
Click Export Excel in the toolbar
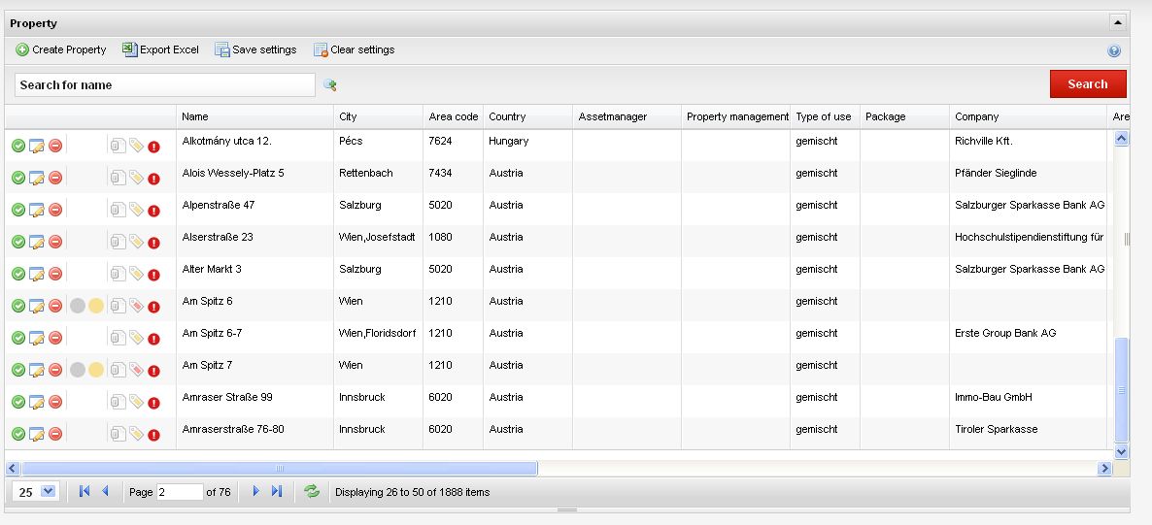point(160,49)
